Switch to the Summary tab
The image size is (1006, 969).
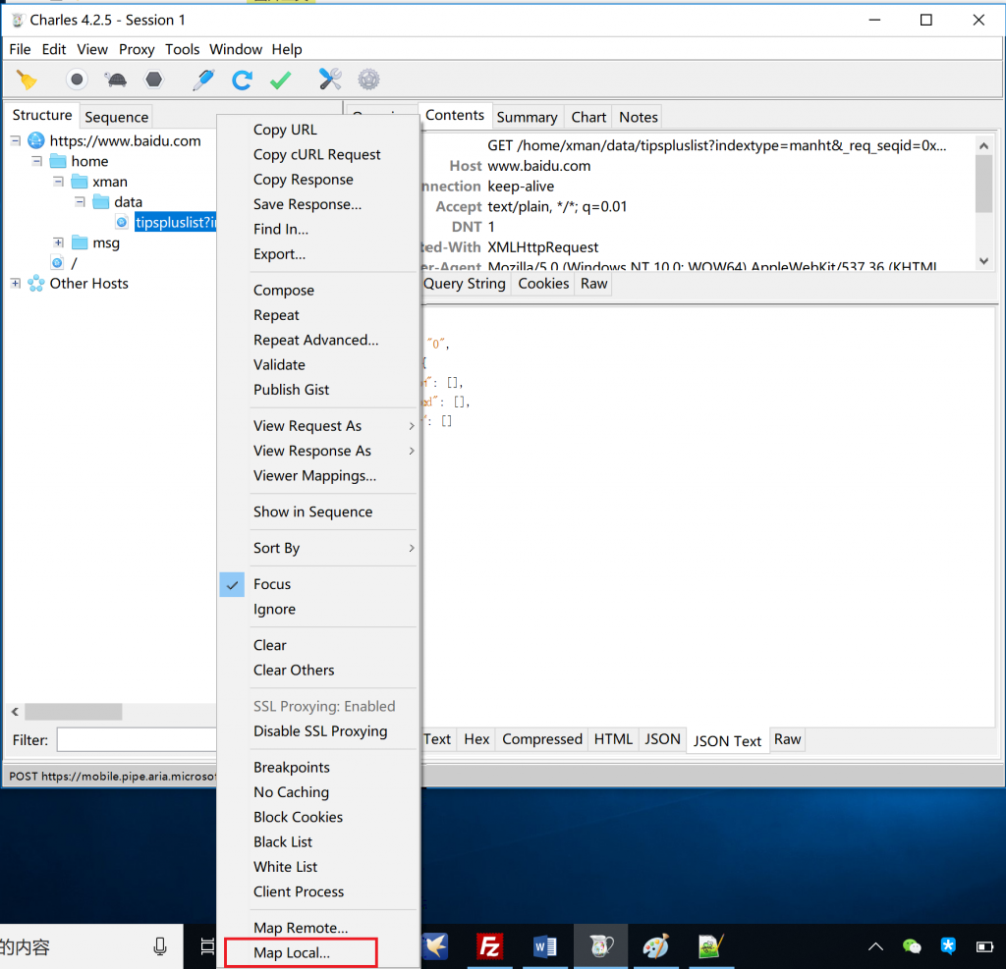coord(527,117)
